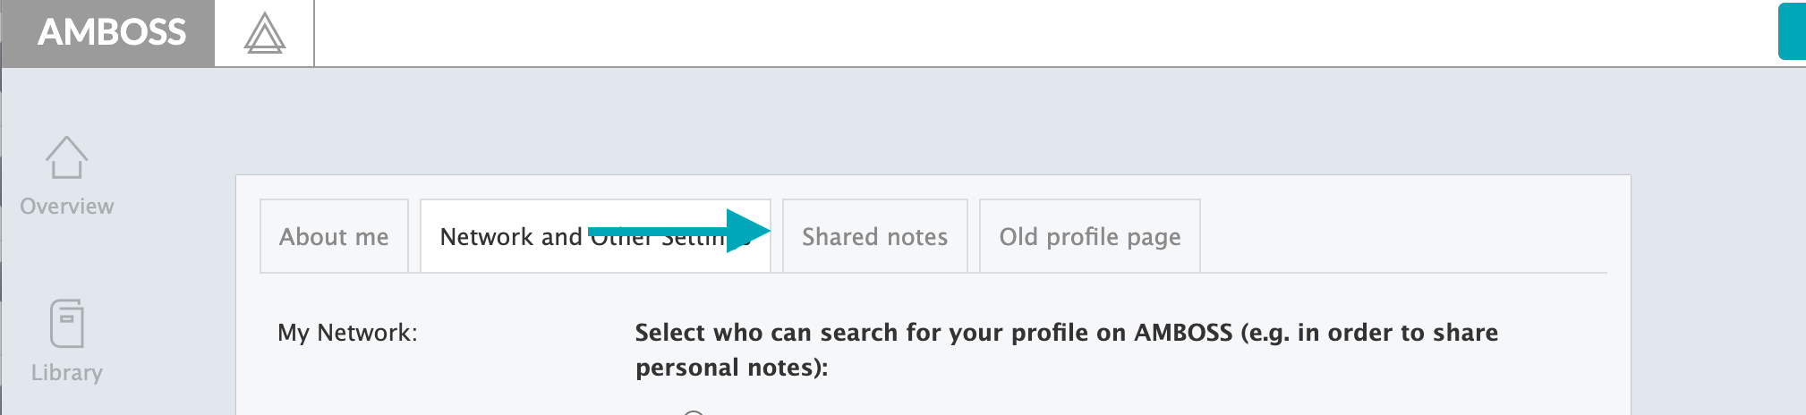Click the blank gray area above the settings panel
This screenshot has width=1806, height=415.
point(931,122)
